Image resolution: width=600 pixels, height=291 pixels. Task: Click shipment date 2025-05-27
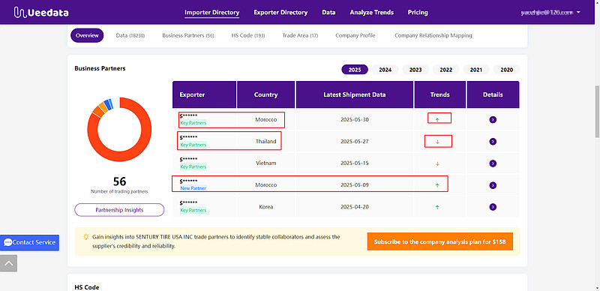click(355, 142)
